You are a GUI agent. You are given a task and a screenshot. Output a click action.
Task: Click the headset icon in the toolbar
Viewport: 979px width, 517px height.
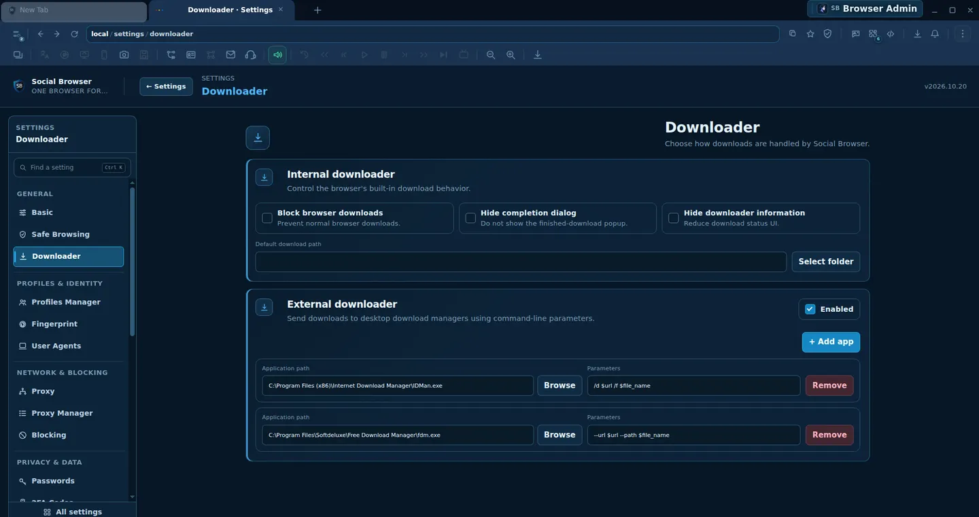(x=250, y=55)
